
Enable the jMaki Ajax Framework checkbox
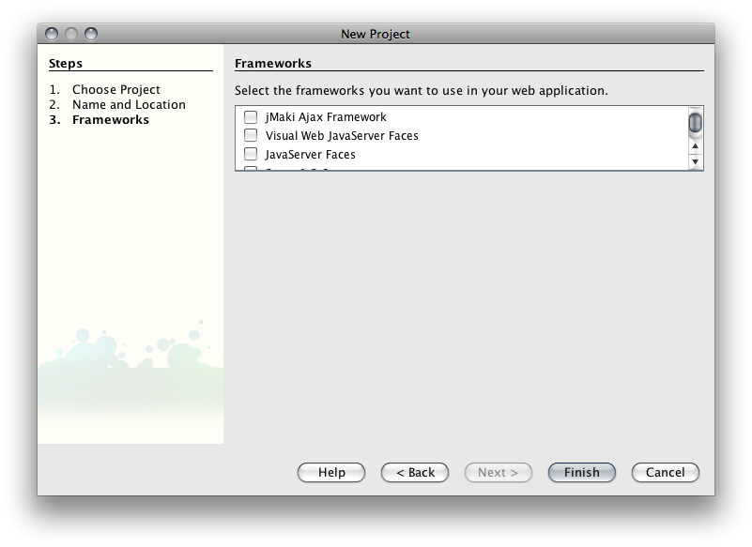pos(251,117)
